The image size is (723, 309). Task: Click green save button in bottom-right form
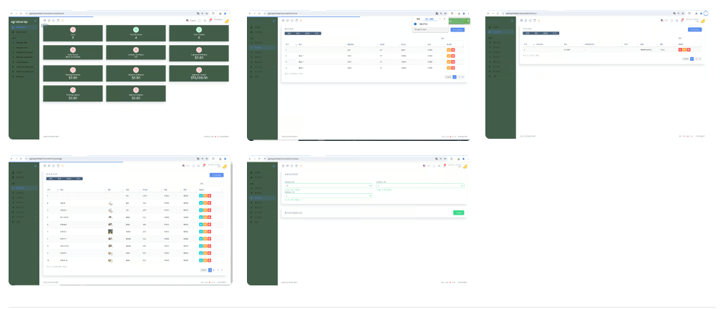(x=459, y=212)
